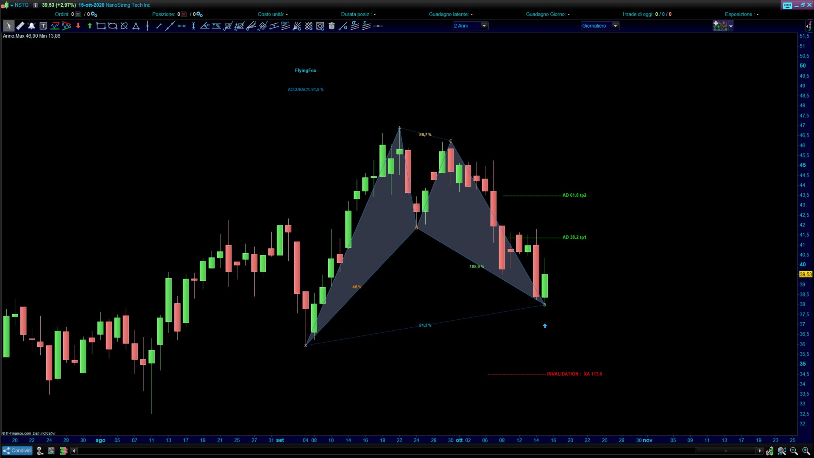Open the alert bell tool

click(x=31, y=26)
